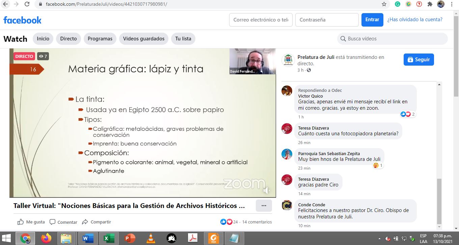Open the browser extensions puzzle icon
Viewport: 459px width, 245px height.
tap(430, 4)
